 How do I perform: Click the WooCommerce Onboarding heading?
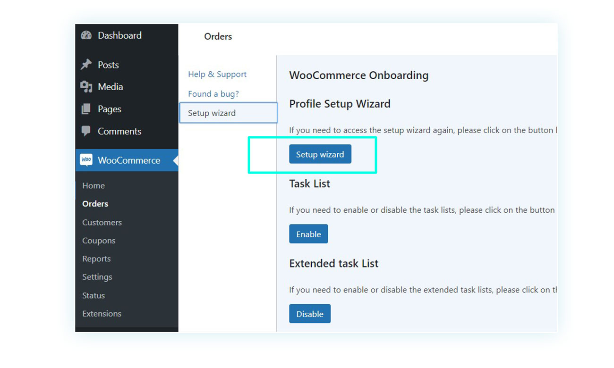tap(359, 75)
